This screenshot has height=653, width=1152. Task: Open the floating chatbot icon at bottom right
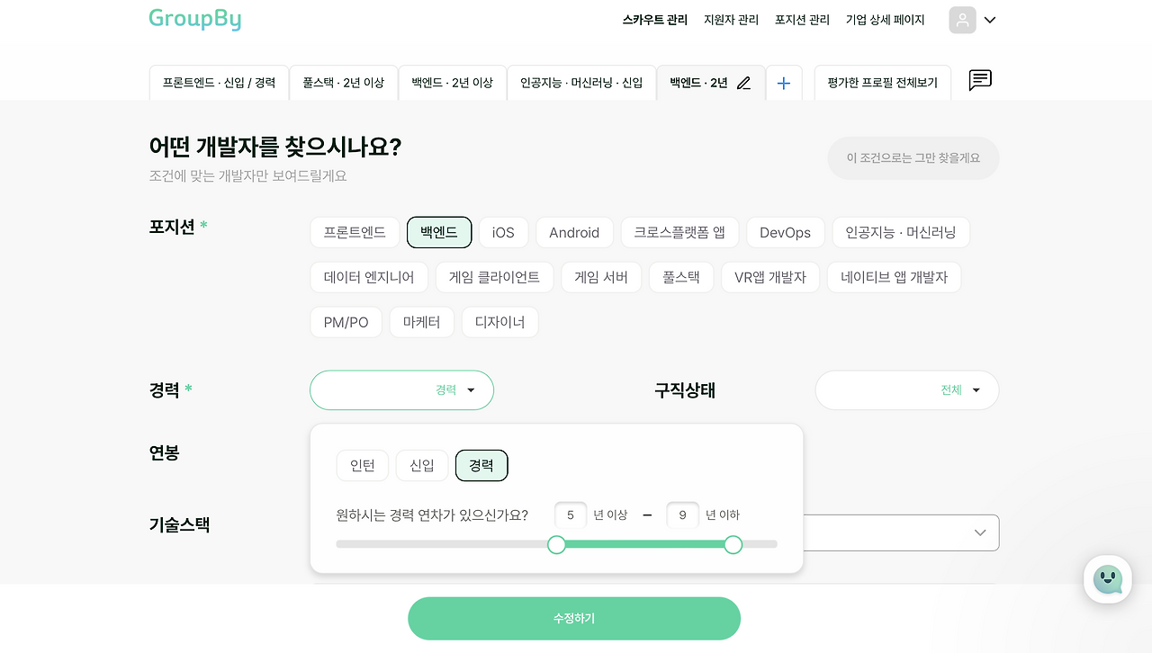[x=1108, y=579]
